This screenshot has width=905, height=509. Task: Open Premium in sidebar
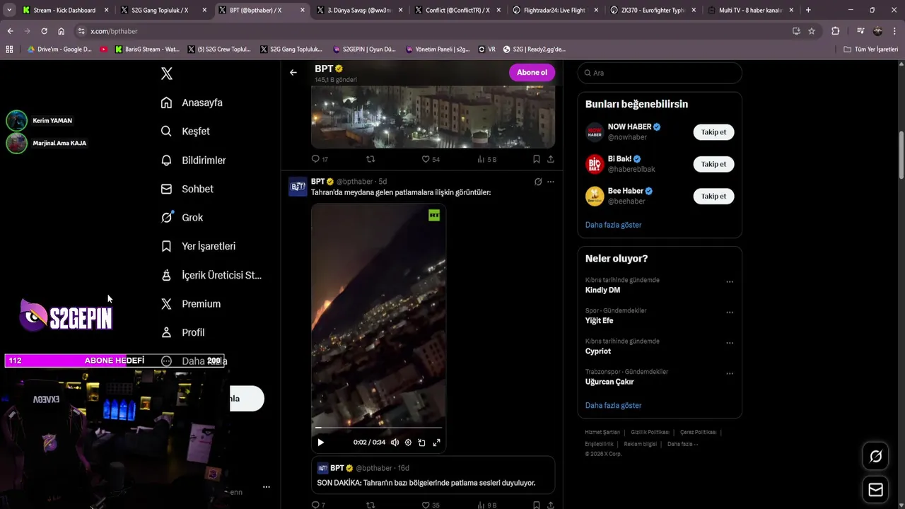point(191,304)
